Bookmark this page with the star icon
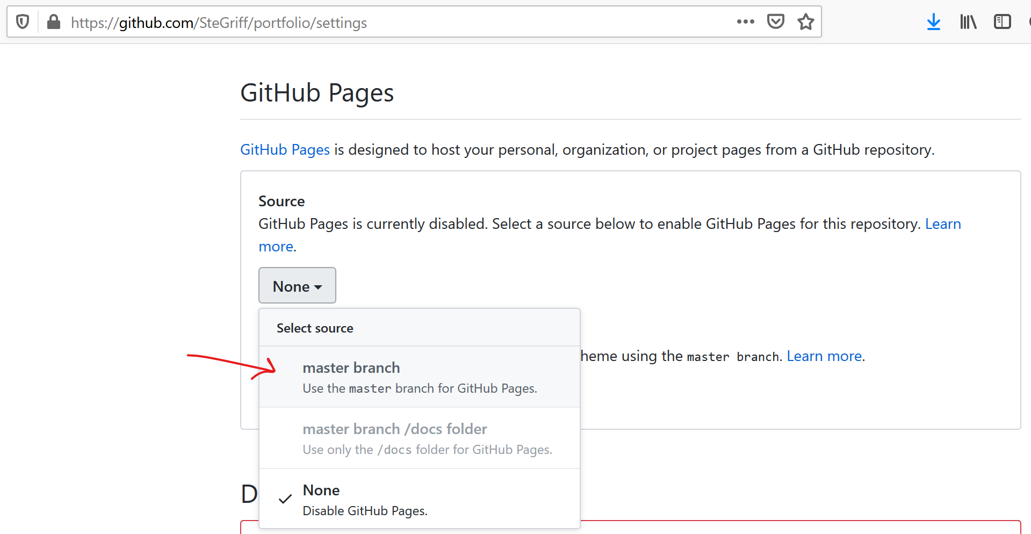This screenshot has width=1031, height=534. click(x=805, y=22)
